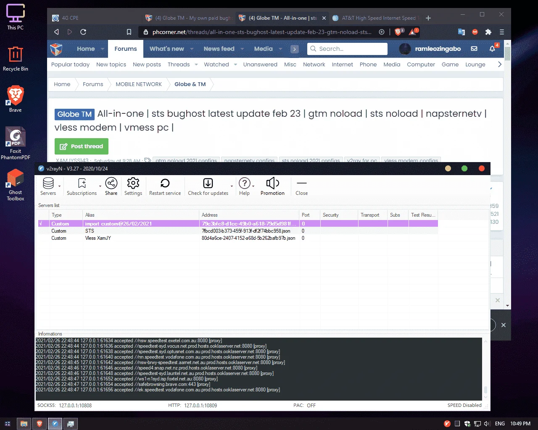This screenshot has width=538, height=430.
Task: Open forum inbox envelope icon
Action: [474, 49]
